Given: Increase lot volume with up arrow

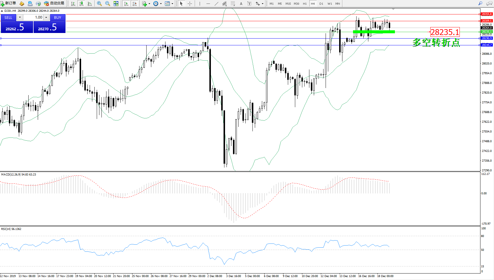Looking at the screenshot, I should (x=46, y=17).
